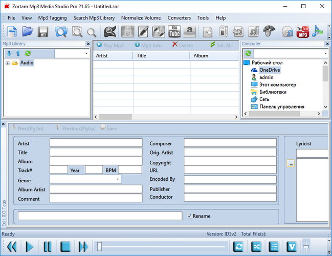The width and height of the screenshot is (332, 256).
Task: Click the cover art portrait toolbar icon
Action: pos(128,32)
